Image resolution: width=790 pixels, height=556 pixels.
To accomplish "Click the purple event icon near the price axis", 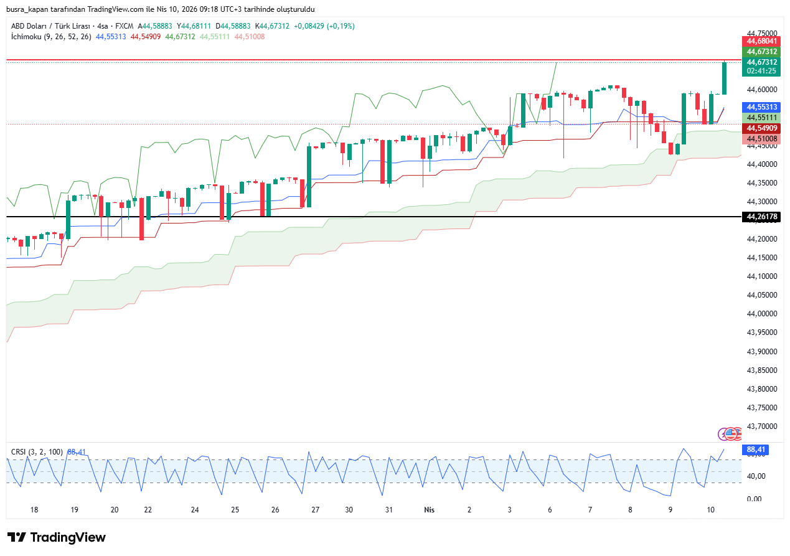I will pyautogui.click(x=725, y=434).
